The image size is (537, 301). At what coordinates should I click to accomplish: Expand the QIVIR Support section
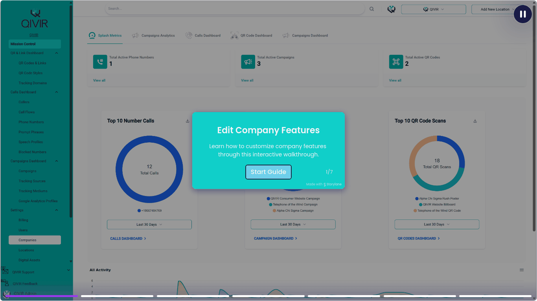[x=69, y=270]
